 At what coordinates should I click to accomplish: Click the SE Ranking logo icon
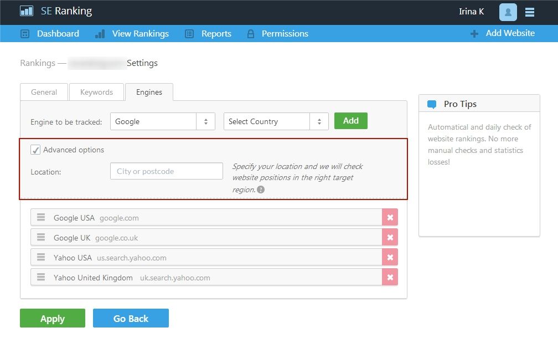[x=27, y=11]
